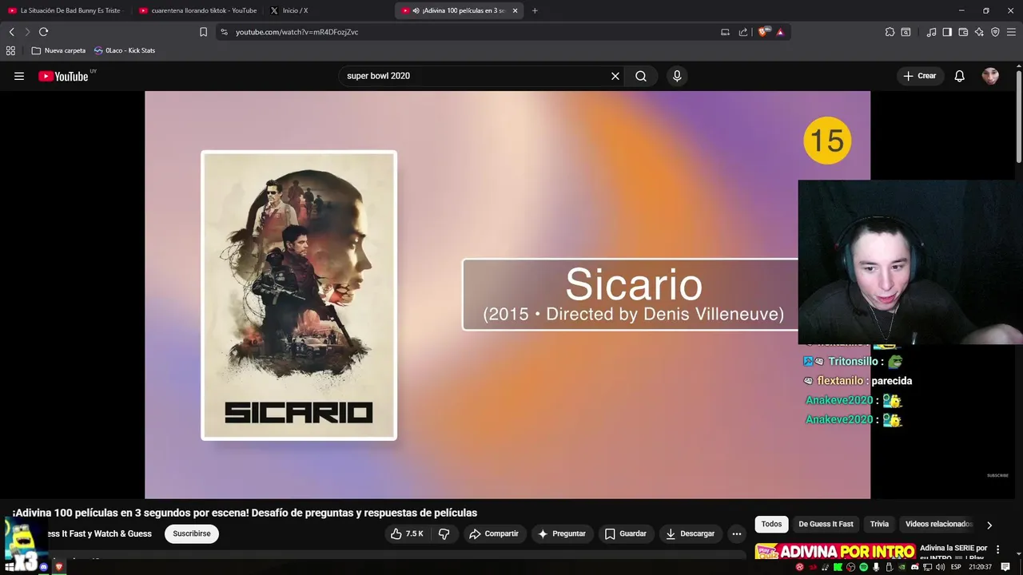Go back in browser history
Screen dimensions: 1023x575
11,32
